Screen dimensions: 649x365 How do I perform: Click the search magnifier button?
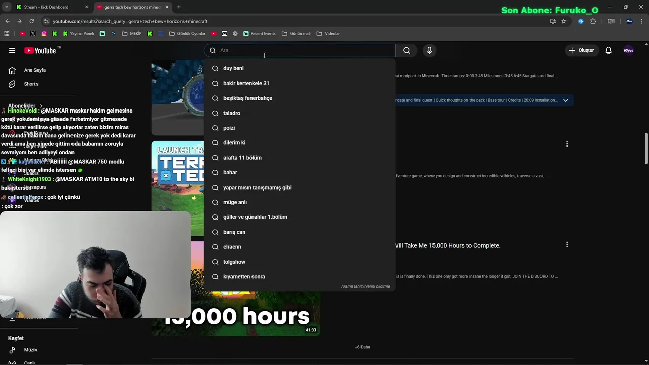[407, 50]
